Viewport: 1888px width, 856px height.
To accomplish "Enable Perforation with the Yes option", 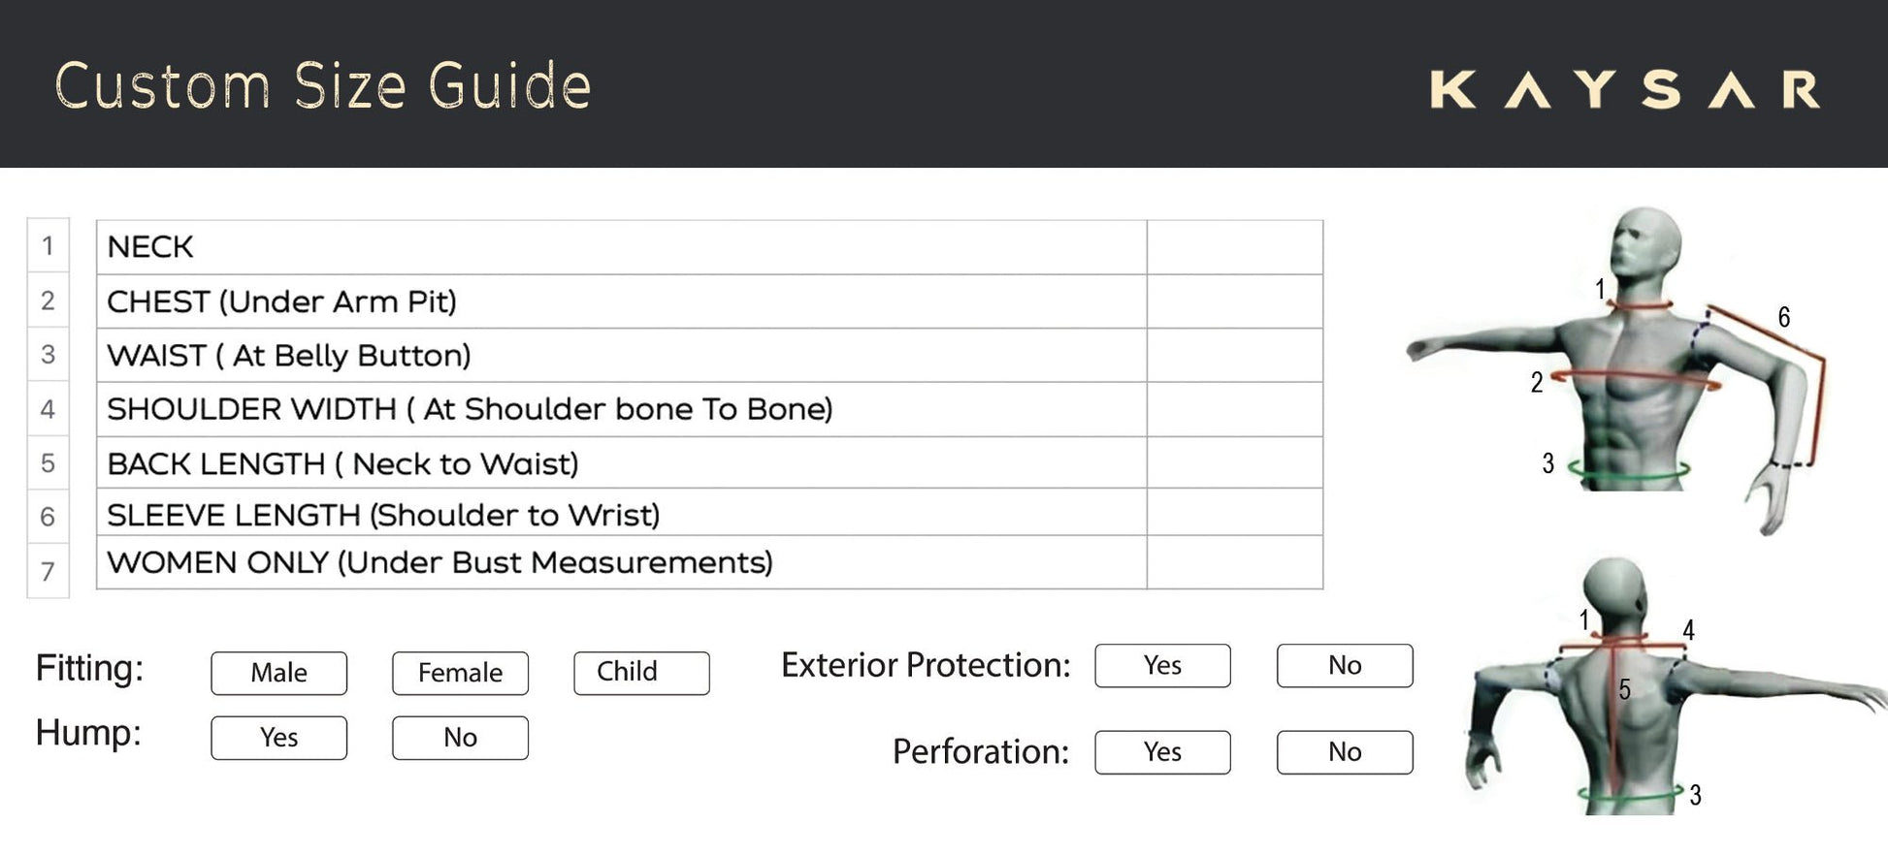I will [x=1162, y=752].
